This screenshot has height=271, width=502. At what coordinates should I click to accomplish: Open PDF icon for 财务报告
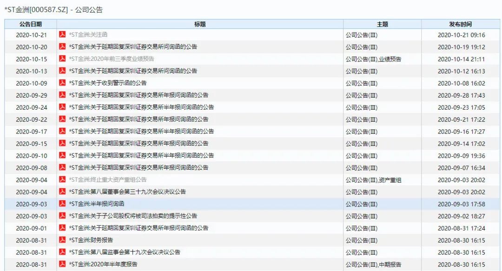pyautogui.click(x=62, y=239)
